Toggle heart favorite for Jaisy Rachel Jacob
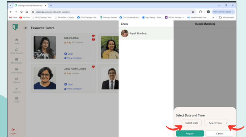Screen dimensions: 246x137 pos(93,67)
